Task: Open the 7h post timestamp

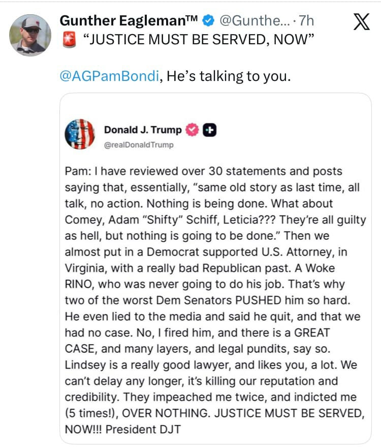Action: tap(306, 21)
